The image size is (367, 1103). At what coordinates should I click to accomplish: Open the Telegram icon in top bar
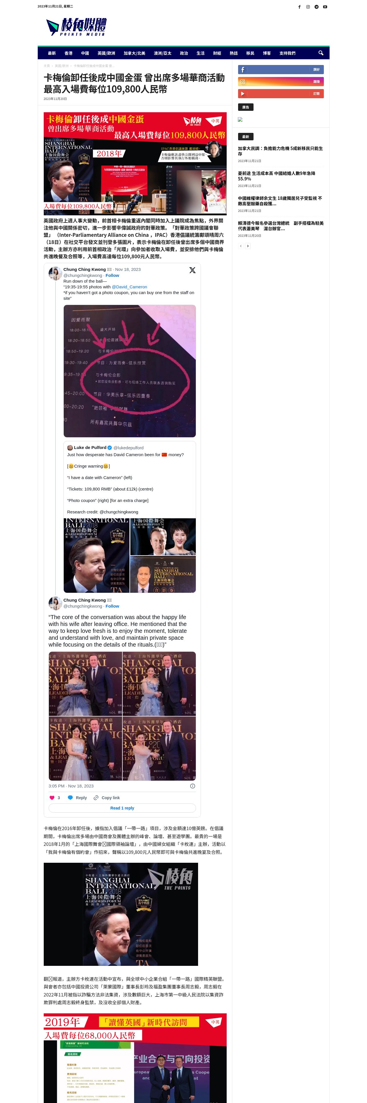[316, 7]
